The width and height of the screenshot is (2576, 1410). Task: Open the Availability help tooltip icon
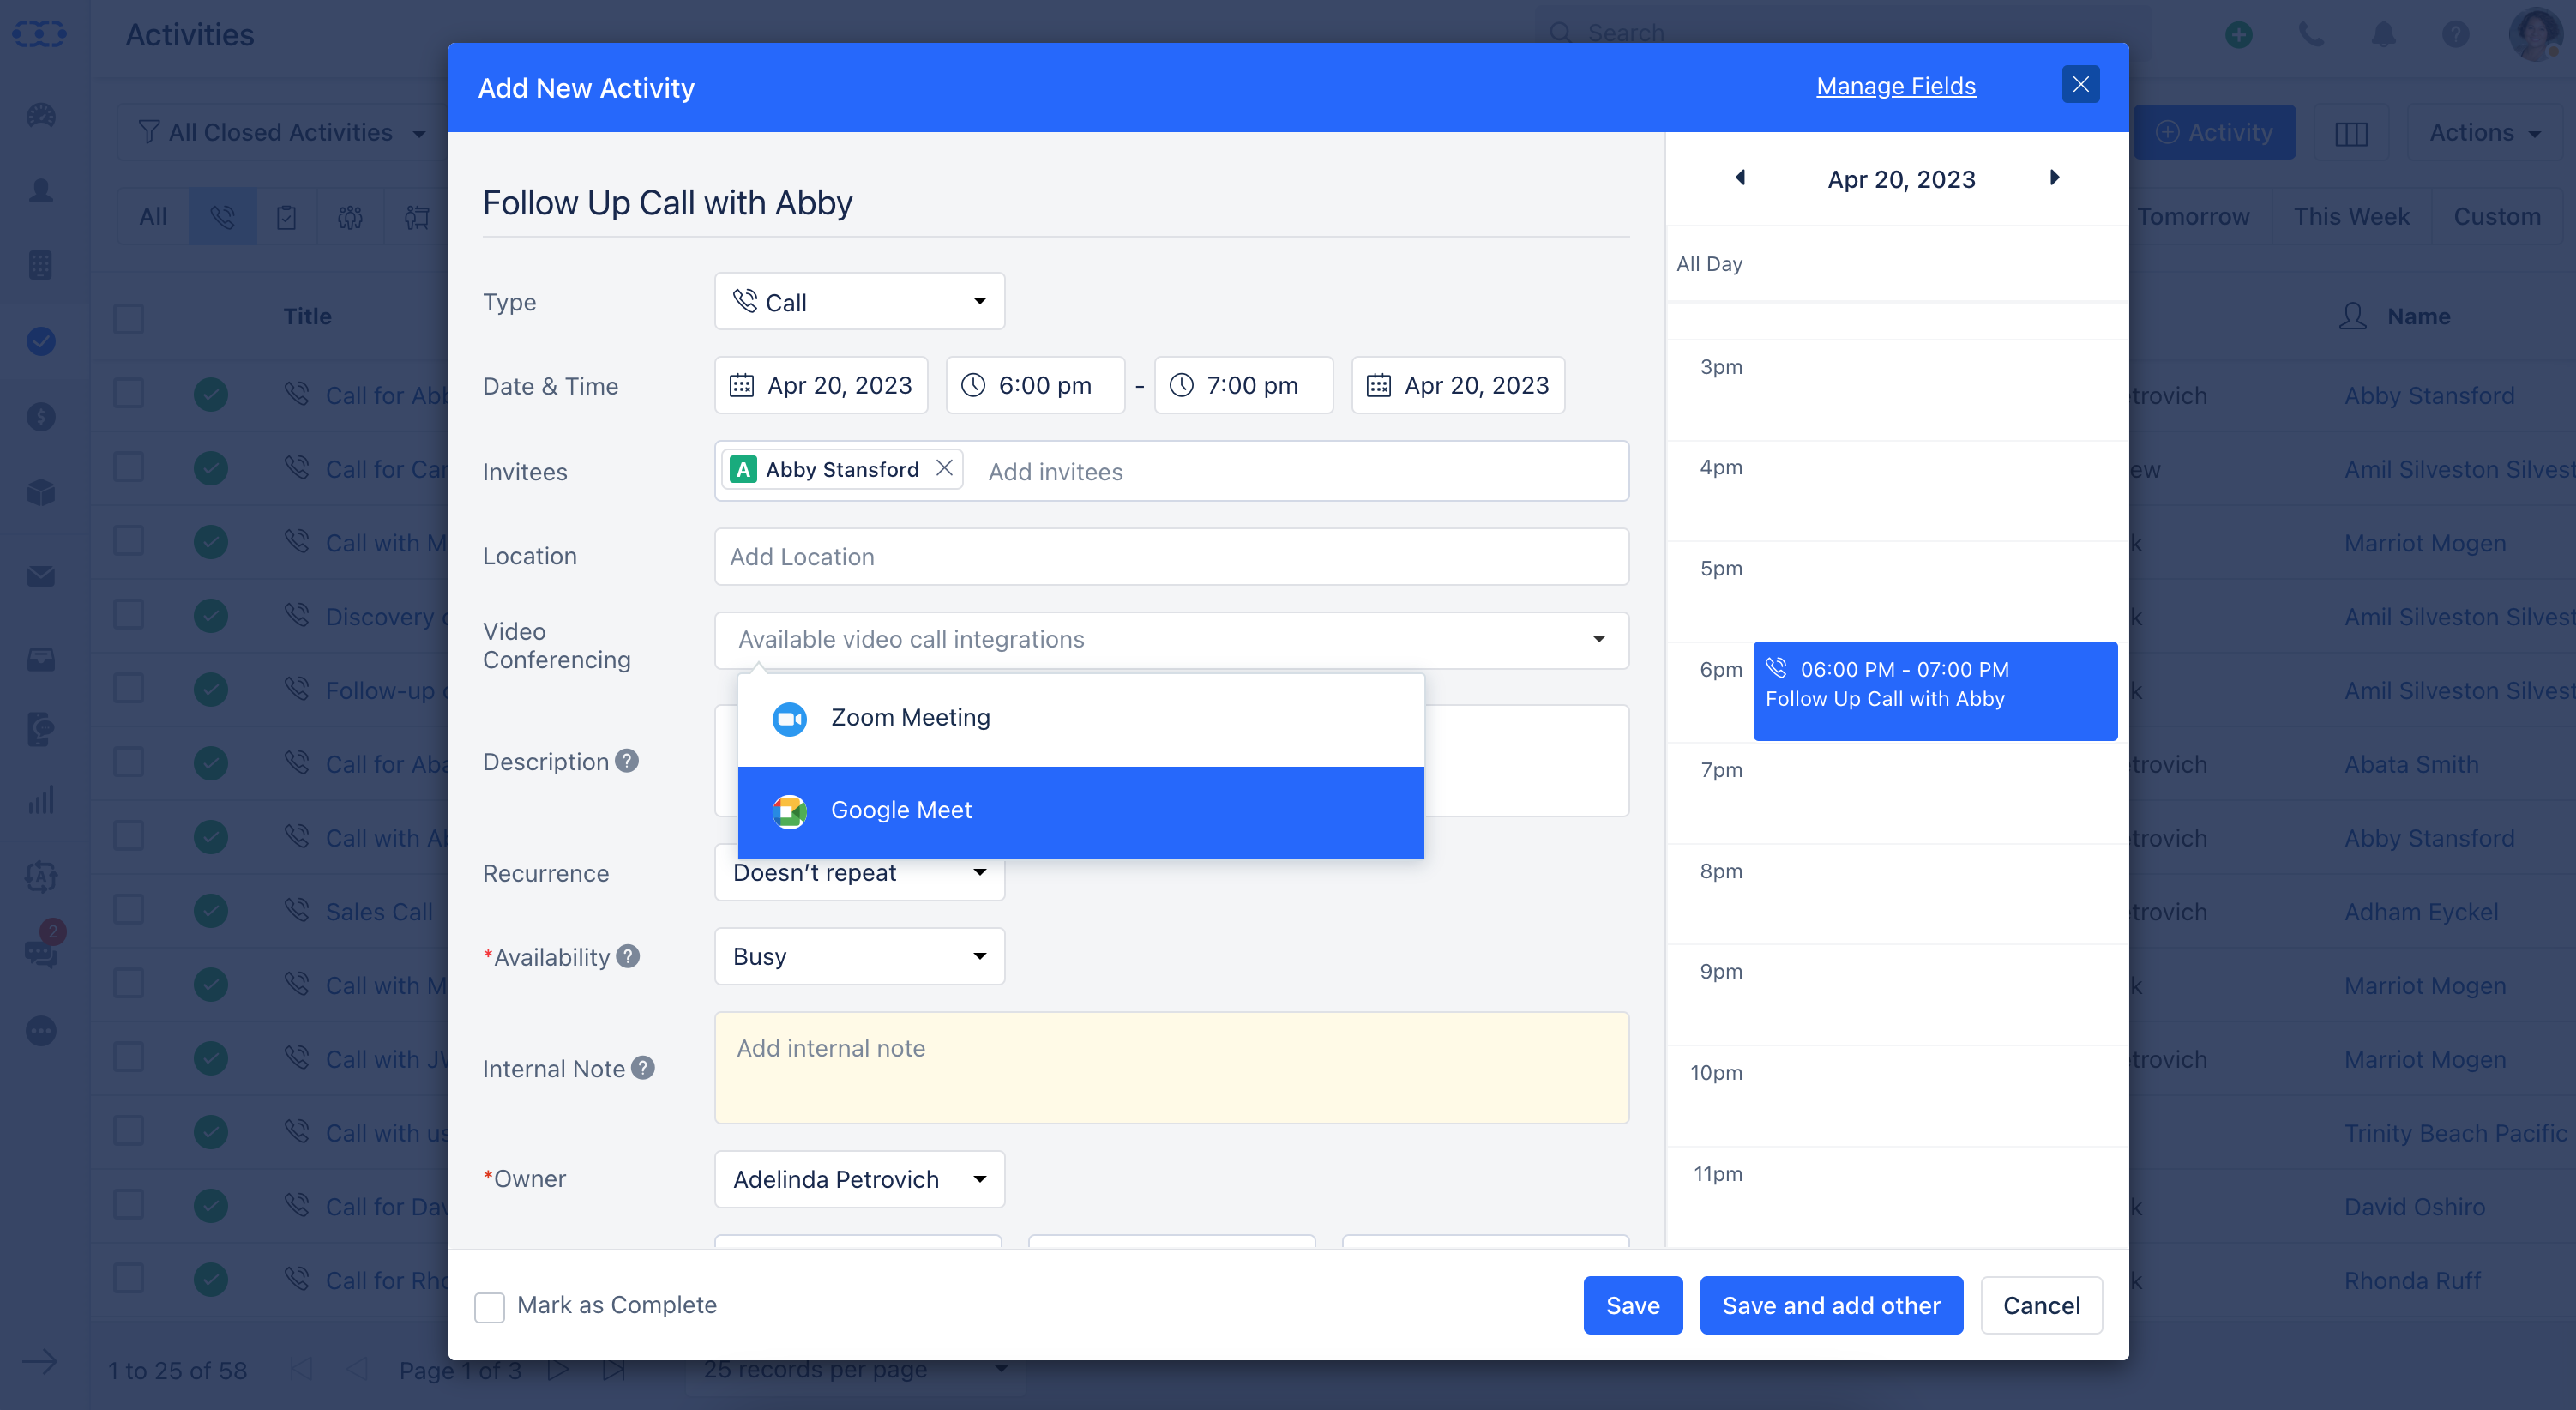[628, 956]
